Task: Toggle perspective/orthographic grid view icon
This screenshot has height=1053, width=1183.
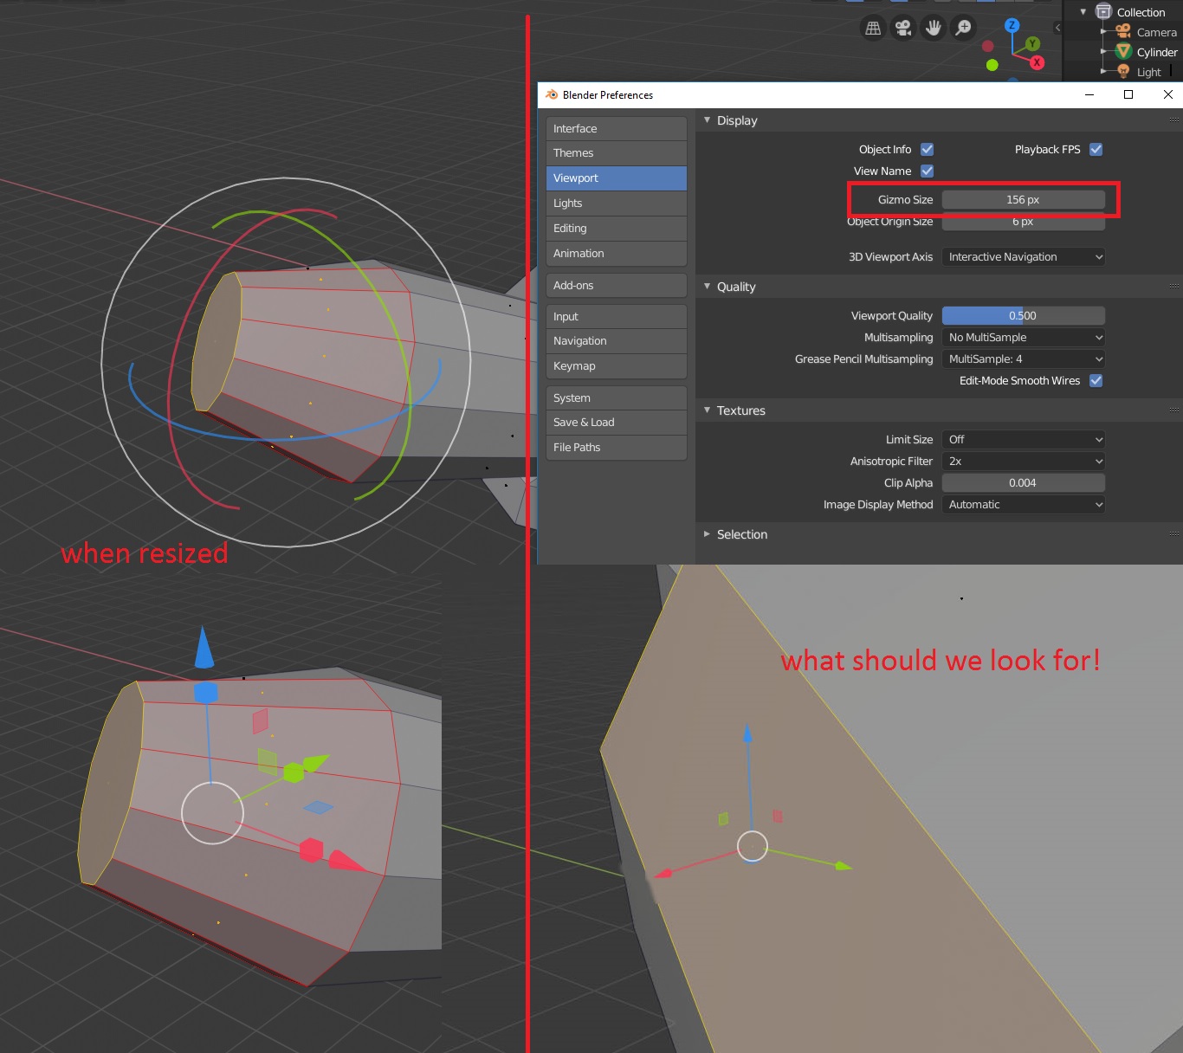Action: tap(874, 28)
